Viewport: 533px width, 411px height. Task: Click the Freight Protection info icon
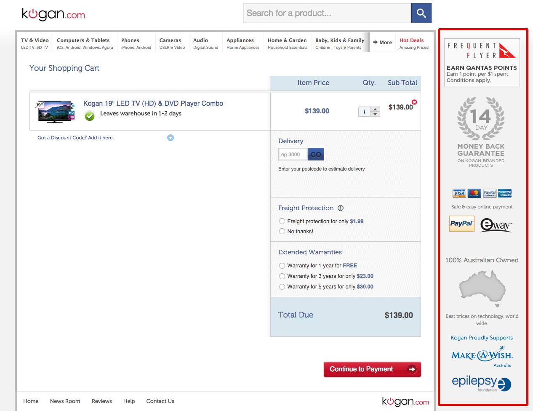pyautogui.click(x=341, y=208)
